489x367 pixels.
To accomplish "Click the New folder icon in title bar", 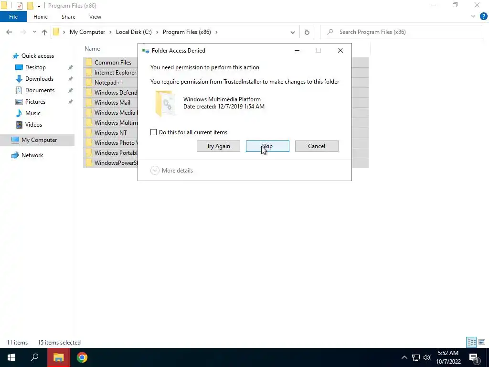I will click(x=30, y=6).
